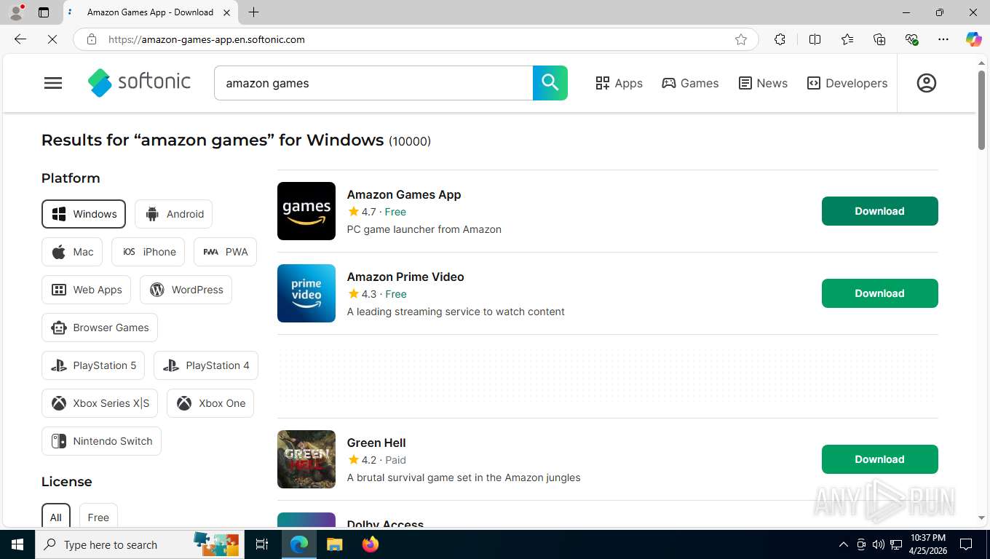Open Apps navigation menu
Screen dimensions: 990x559
point(619,83)
